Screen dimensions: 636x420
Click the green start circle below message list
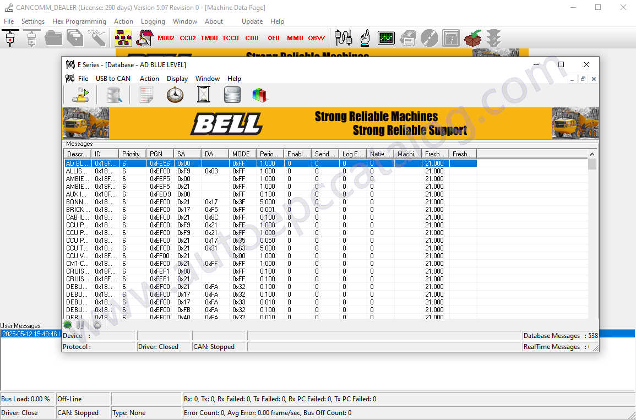[x=68, y=325]
